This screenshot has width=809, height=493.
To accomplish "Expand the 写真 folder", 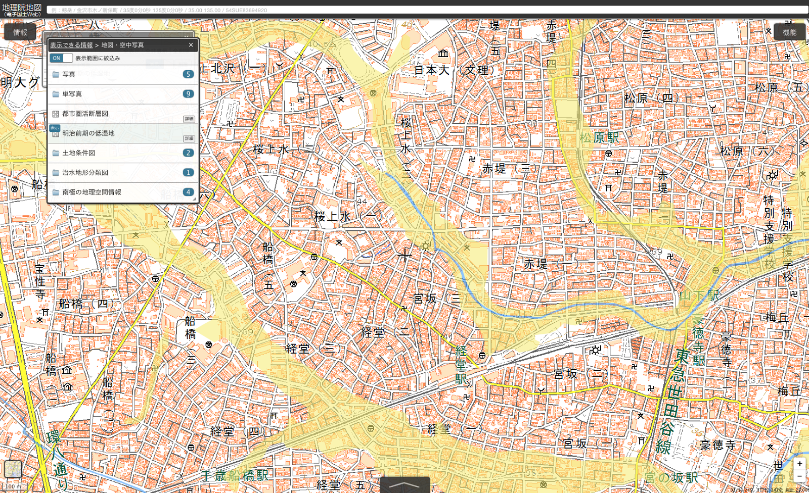I will click(x=69, y=74).
